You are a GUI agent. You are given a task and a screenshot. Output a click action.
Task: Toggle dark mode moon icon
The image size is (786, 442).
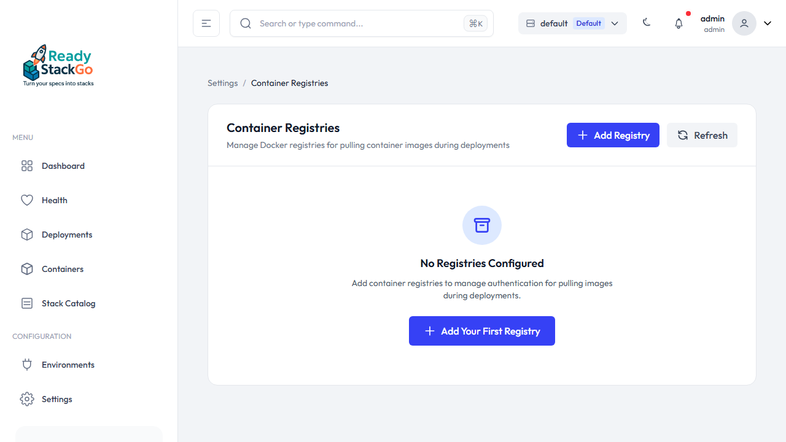pyautogui.click(x=647, y=23)
